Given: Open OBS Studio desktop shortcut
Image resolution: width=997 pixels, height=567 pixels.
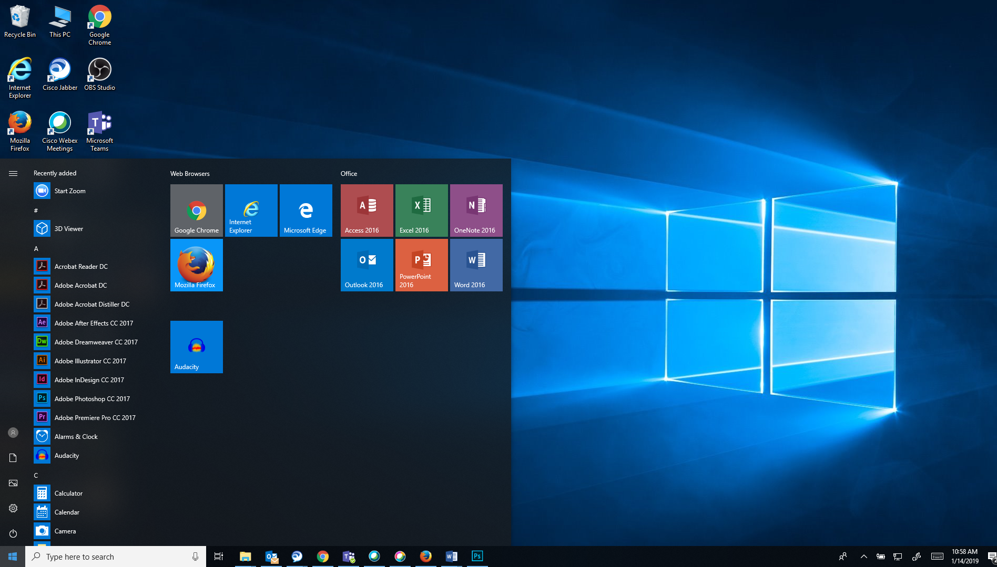Looking at the screenshot, I should point(99,75).
